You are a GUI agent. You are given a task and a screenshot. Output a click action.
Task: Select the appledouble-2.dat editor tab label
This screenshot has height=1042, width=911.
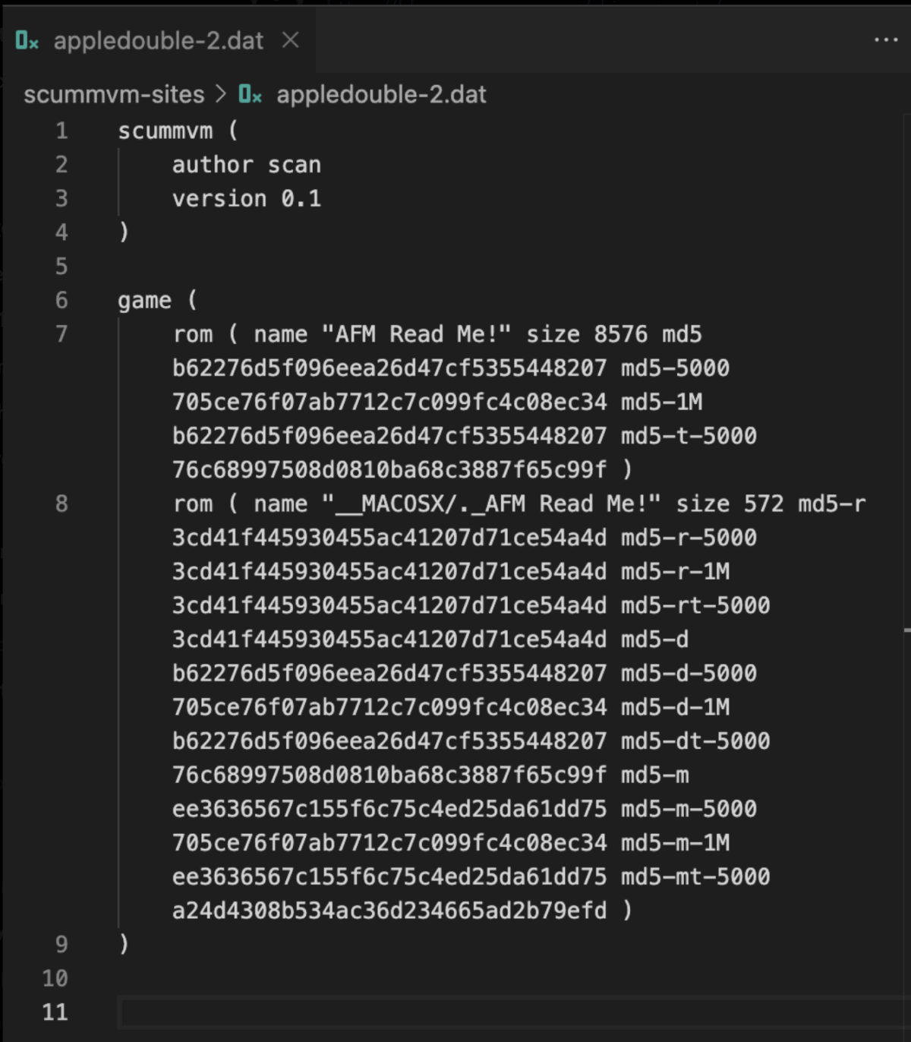coord(158,40)
